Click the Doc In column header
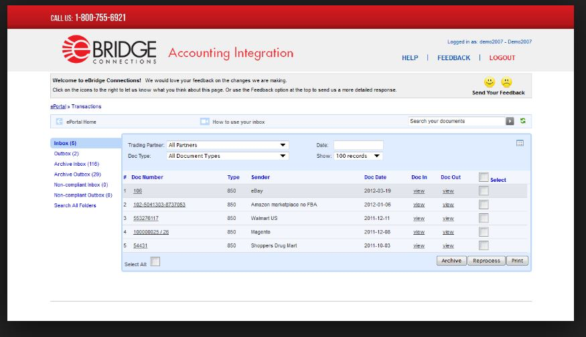The image size is (586, 337). pyautogui.click(x=419, y=177)
